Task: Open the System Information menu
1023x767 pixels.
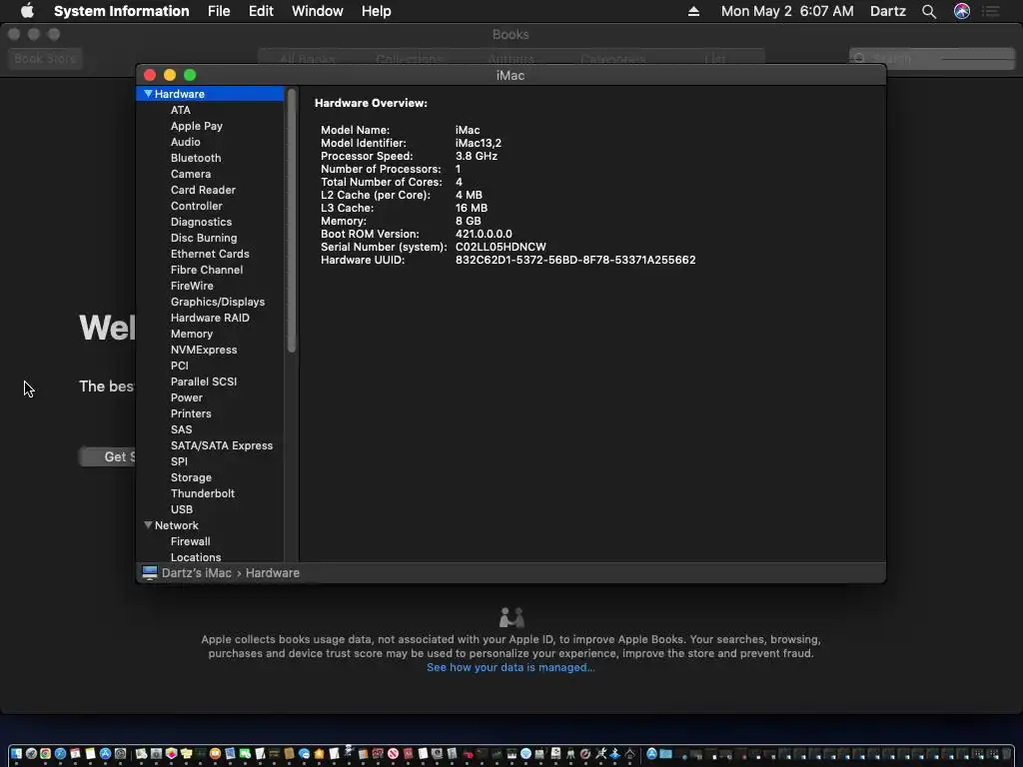Action: (x=121, y=11)
